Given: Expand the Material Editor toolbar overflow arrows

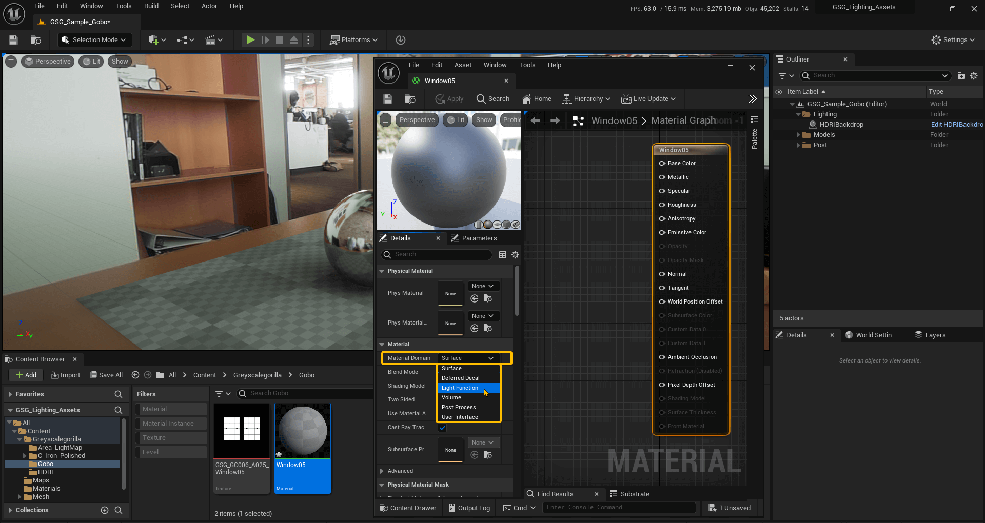Looking at the screenshot, I should click(x=752, y=99).
